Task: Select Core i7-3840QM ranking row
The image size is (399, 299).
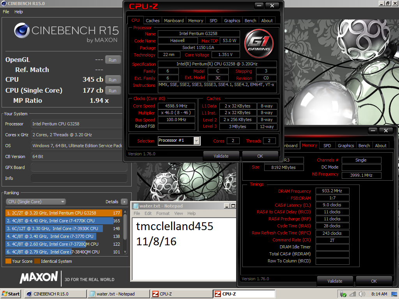Action: pyautogui.click(x=64, y=252)
